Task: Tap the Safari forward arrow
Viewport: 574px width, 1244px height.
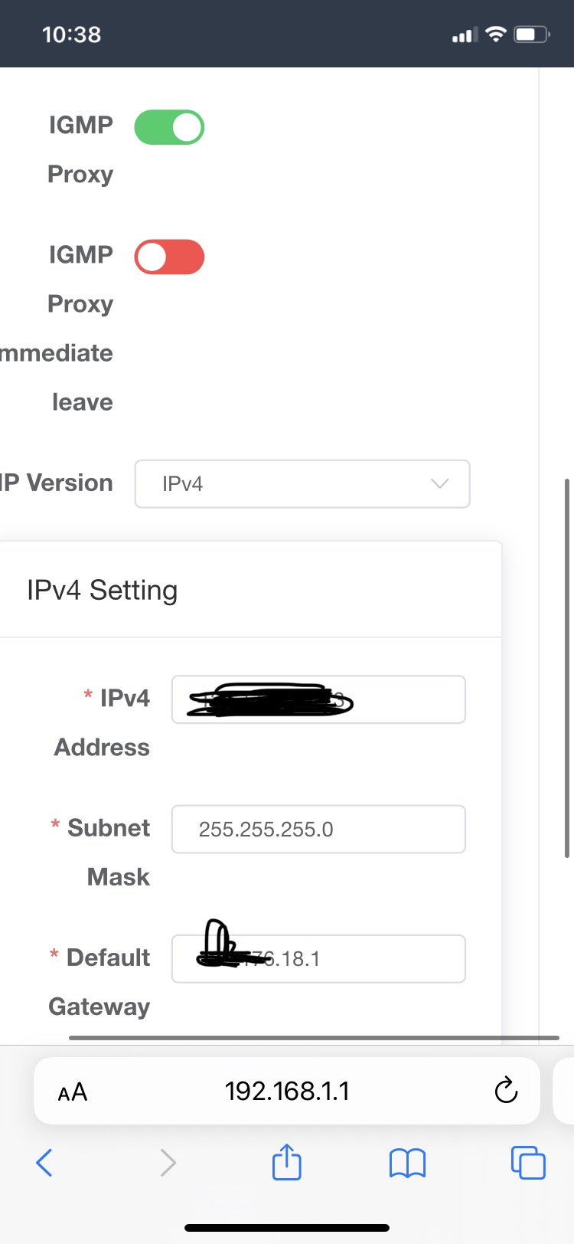Action: 168,1163
